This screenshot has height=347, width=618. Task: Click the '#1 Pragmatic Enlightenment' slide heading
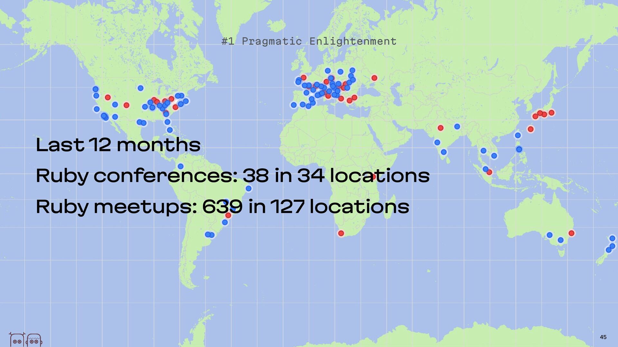pyautogui.click(x=309, y=41)
